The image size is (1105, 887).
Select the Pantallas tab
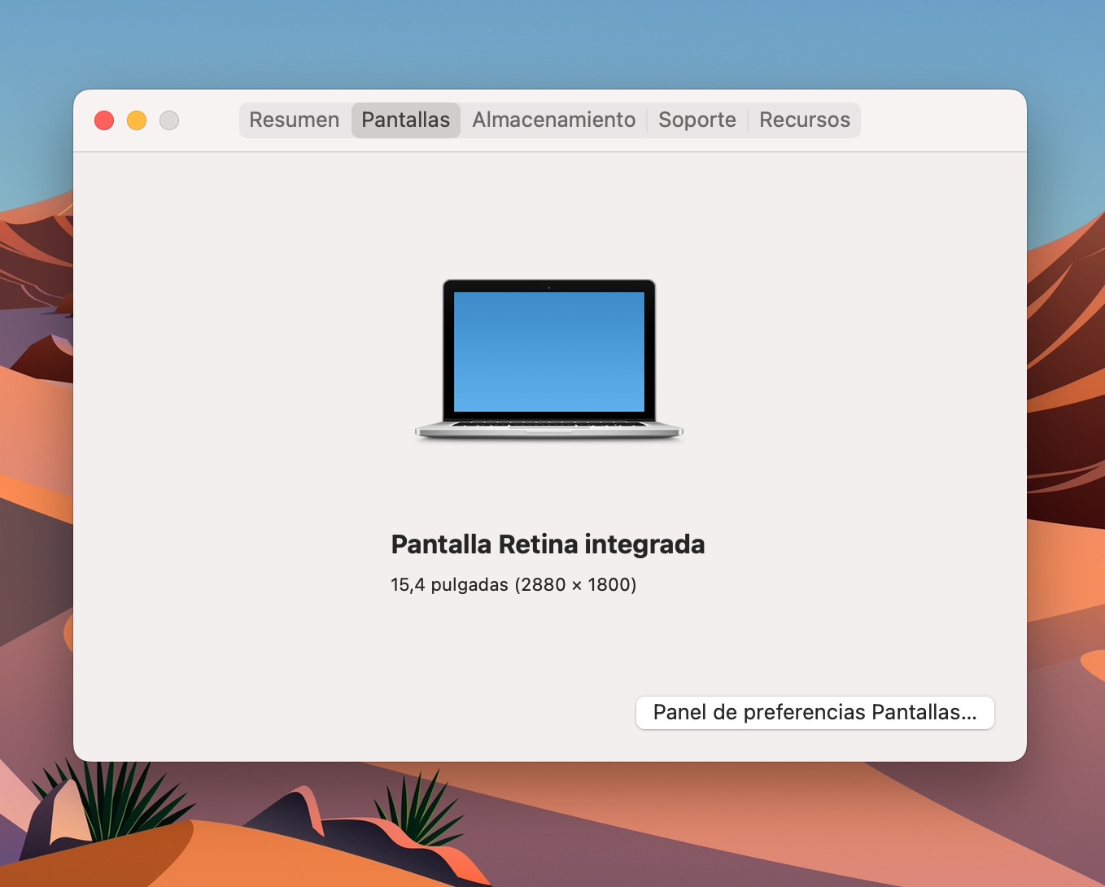tap(405, 120)
